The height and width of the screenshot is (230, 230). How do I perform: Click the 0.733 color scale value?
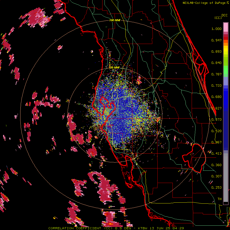[x=216, y=86]
